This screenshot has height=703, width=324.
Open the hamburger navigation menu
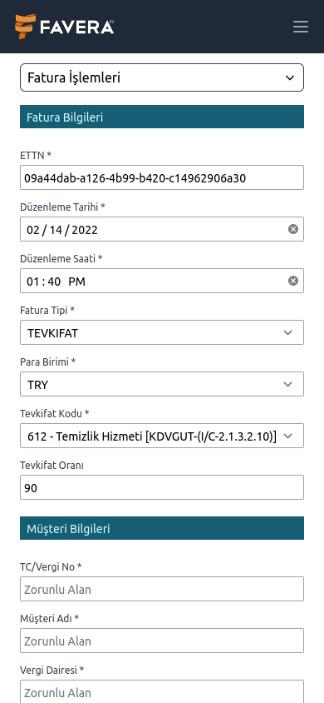(x=300, y=27)
